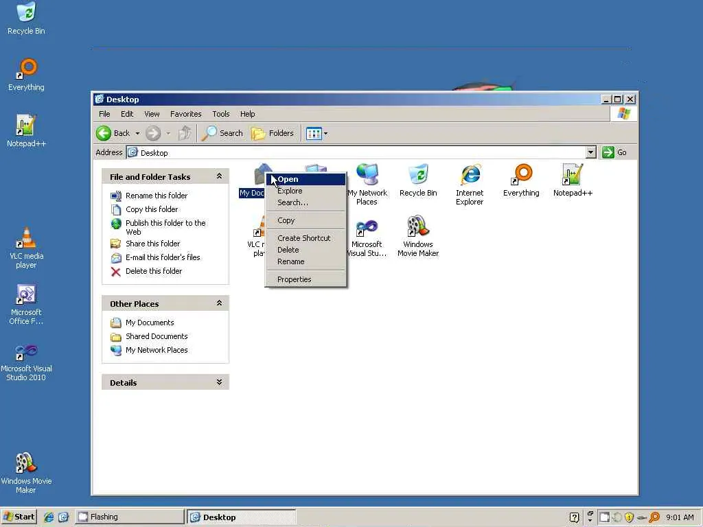Choose Rename in context menu

click(306, 261)
